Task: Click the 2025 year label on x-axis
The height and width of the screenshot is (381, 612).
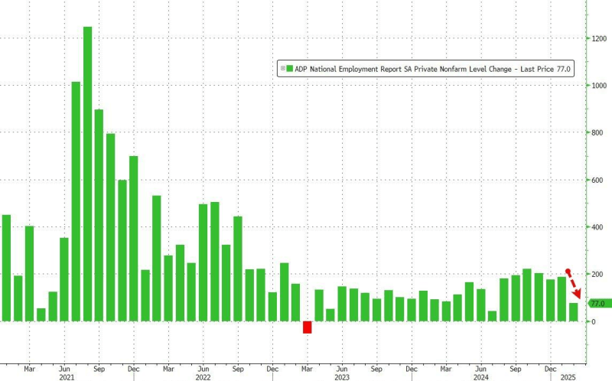Action: point(568,377)
